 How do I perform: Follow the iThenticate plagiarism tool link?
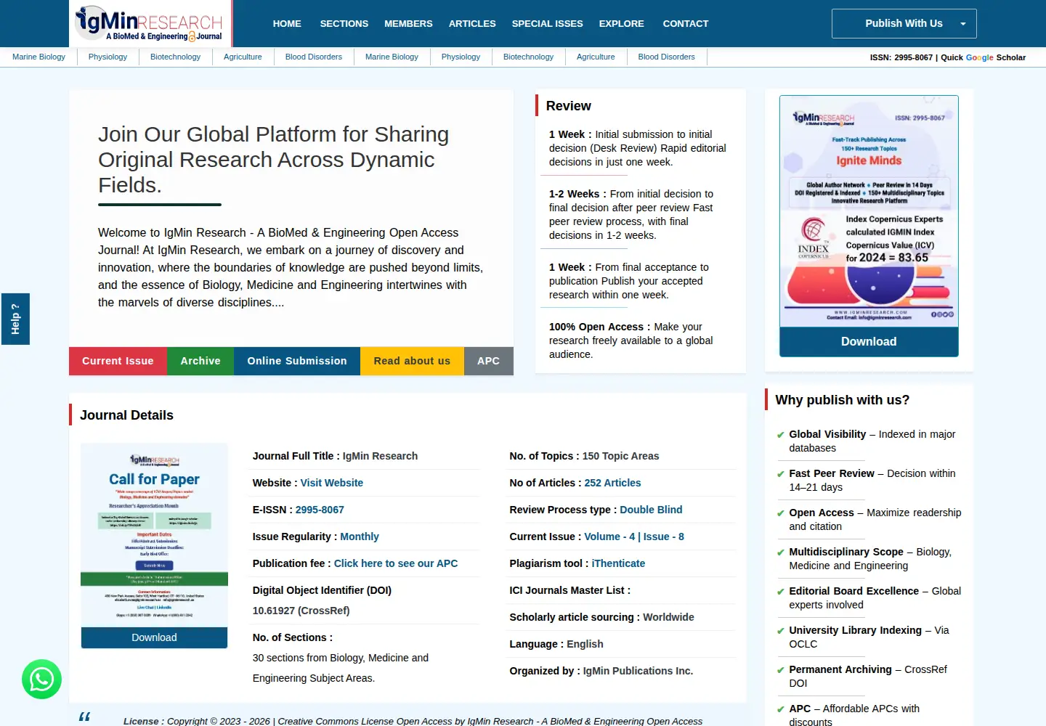coord(618,563)
